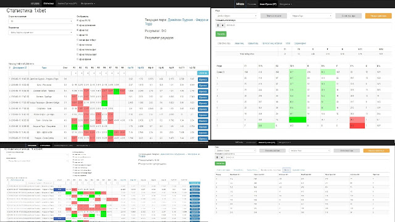
Task: Enable eighth checkbox under Отображать, top-left panel
Action: (x=78, y=54)
